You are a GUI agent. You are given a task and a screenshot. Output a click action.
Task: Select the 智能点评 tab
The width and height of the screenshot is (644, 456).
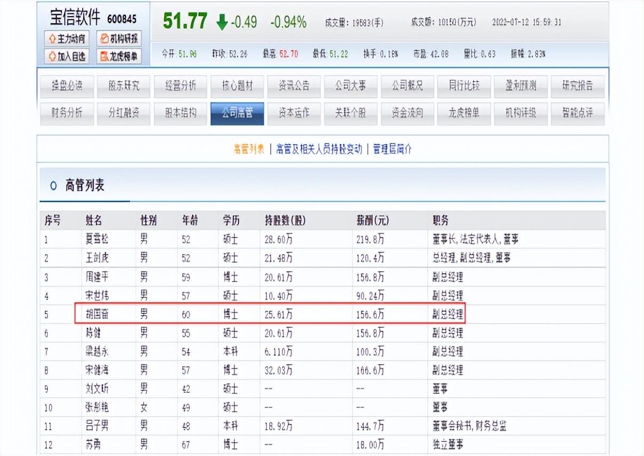577,113
